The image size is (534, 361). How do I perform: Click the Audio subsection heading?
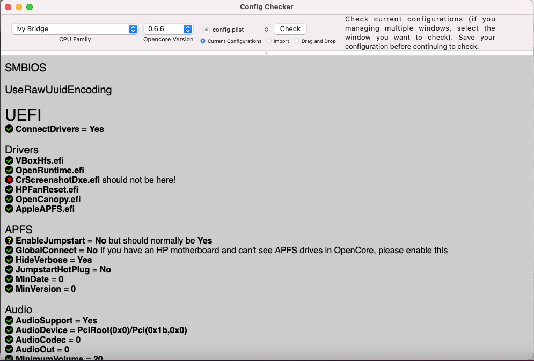coord(18,310)
